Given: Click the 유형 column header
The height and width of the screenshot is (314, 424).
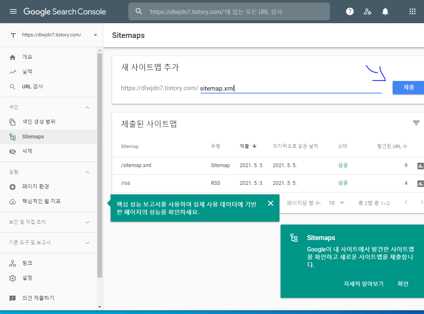Looking at the screenshot, I should [x=216, y=146].
